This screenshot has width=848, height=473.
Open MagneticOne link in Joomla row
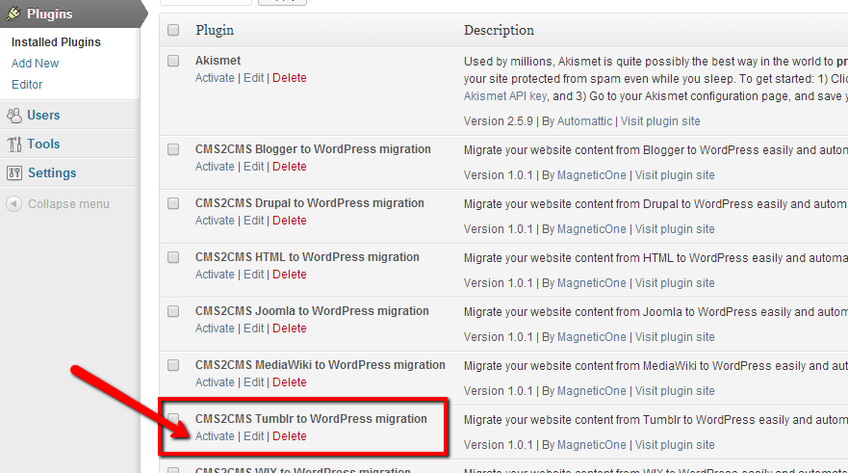click(592, 337)
